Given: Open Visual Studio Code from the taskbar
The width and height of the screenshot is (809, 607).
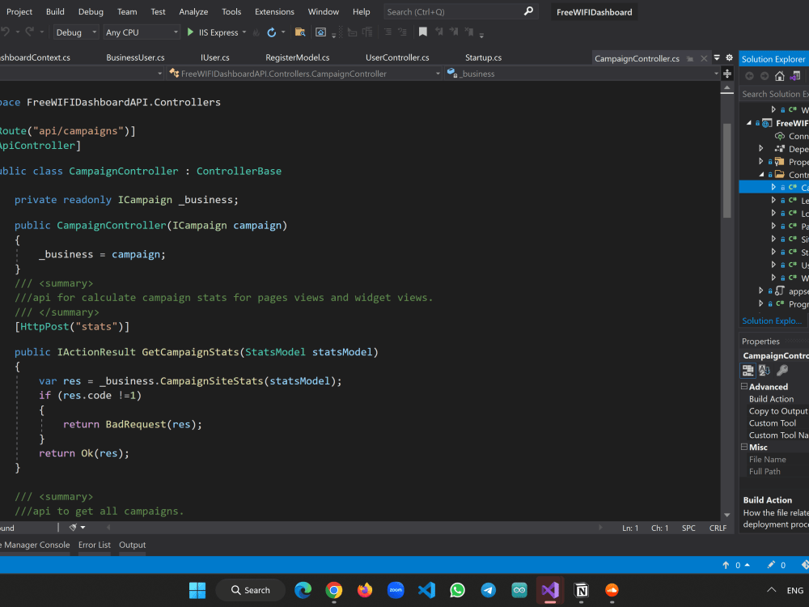Looking at the screenshot, I should [x=426, y=590].
